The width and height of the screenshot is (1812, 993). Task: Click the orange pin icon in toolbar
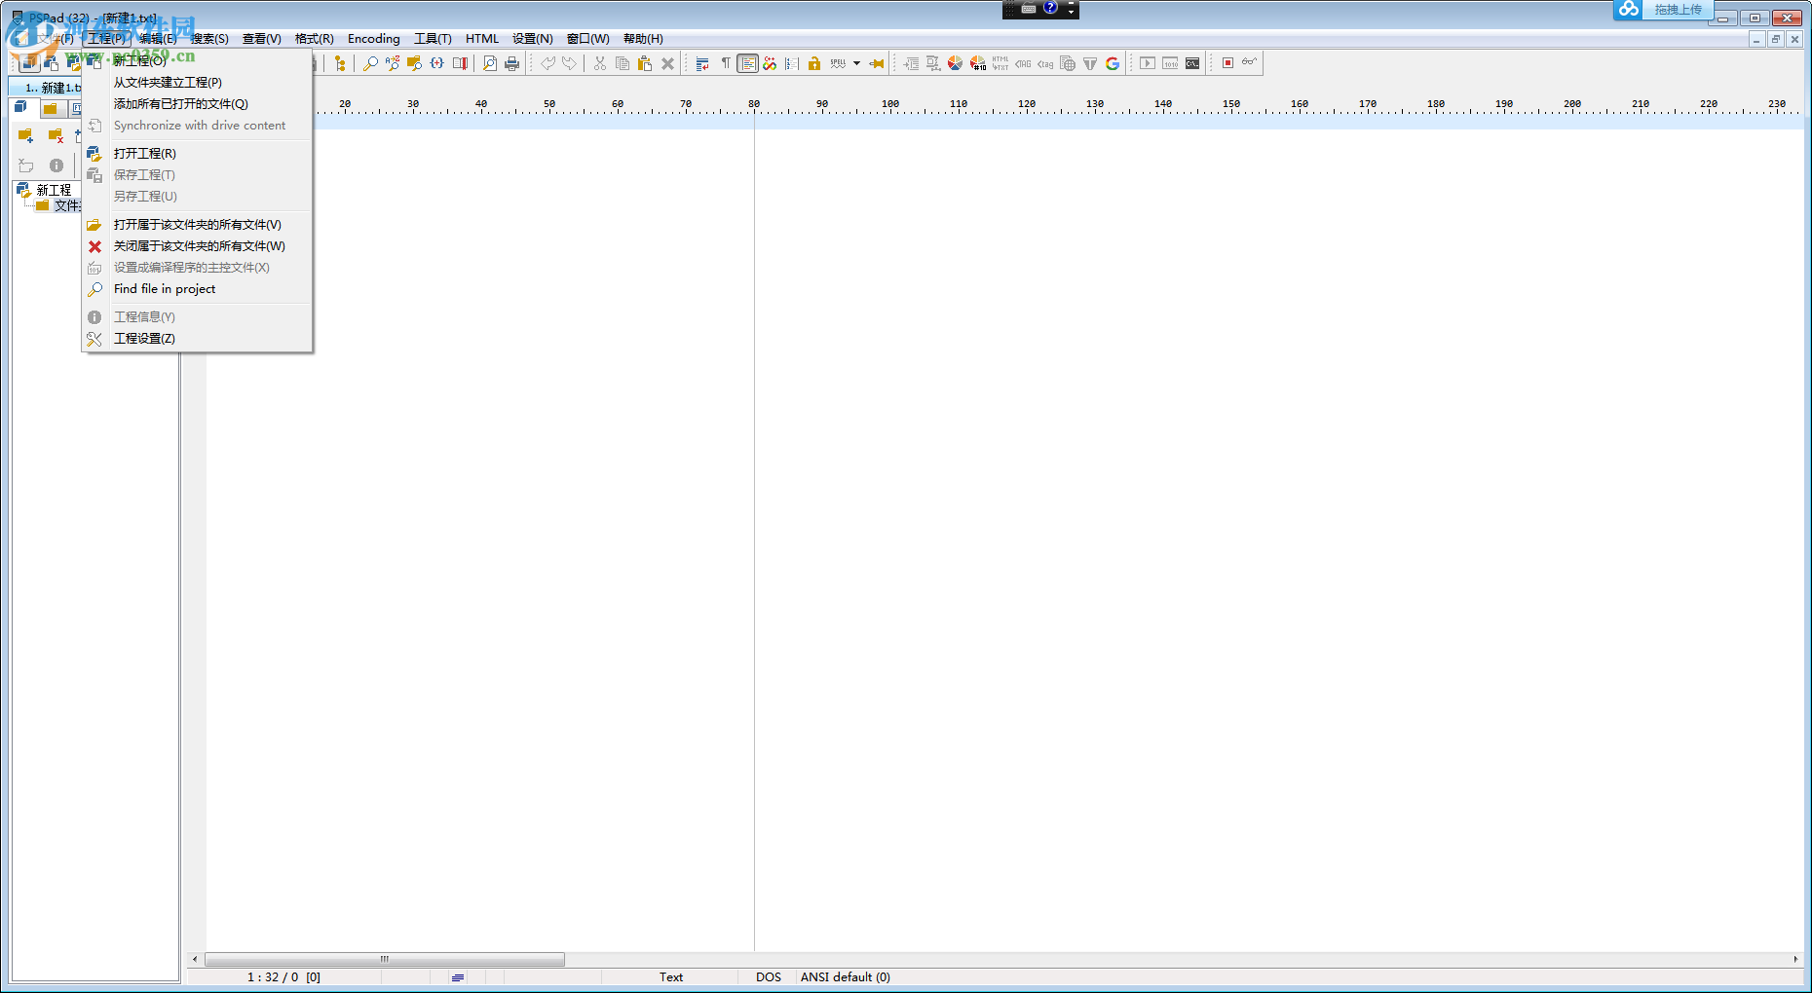coord(877,63)
